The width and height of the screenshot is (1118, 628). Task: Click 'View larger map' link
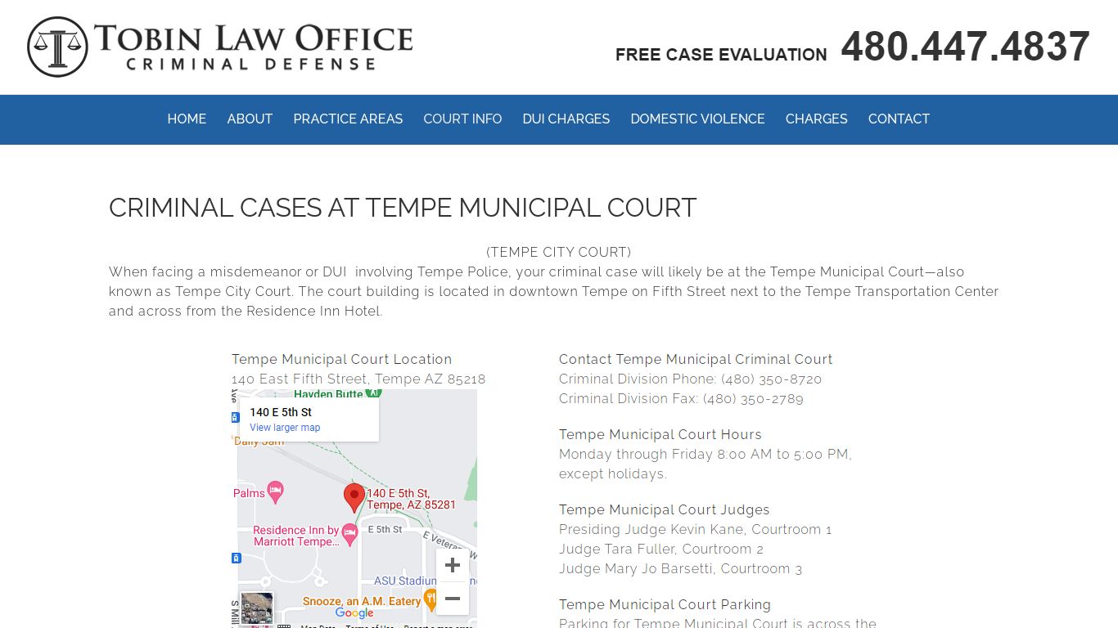pos(285,428)
